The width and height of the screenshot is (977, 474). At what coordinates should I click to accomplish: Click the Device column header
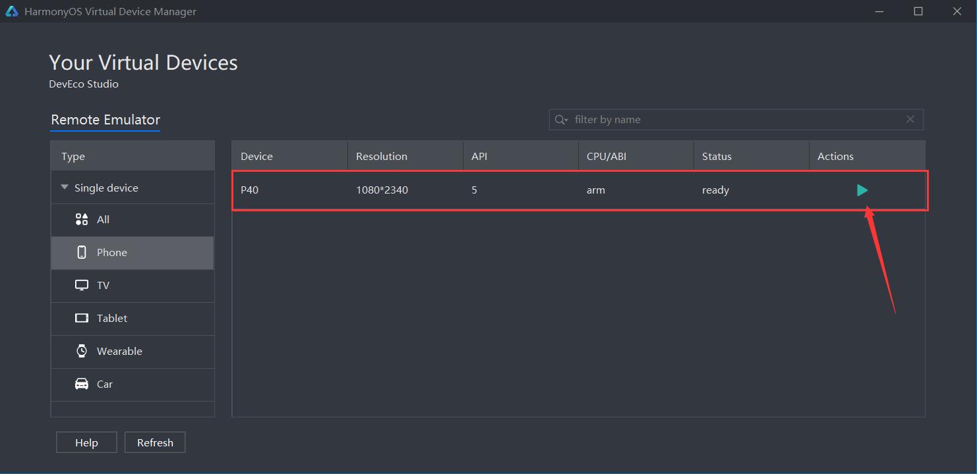[x=289, y=156]
